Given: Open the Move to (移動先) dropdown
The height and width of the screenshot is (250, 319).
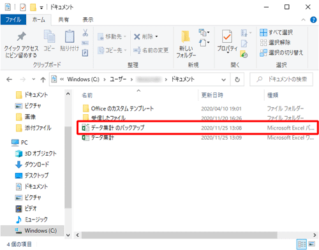Looking at the screenshot, I should point(112,36).
